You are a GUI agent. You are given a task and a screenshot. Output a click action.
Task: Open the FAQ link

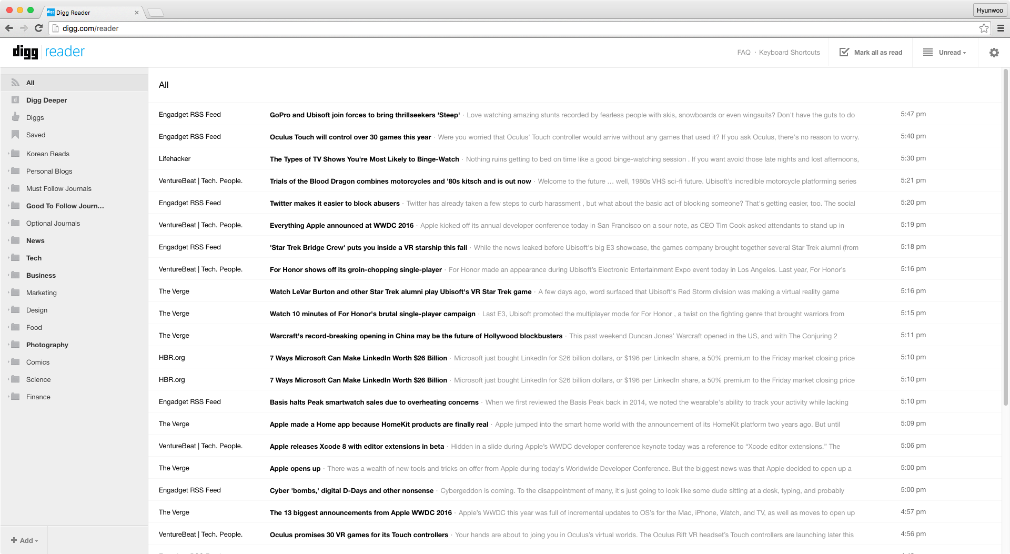[x=743, y=53]
